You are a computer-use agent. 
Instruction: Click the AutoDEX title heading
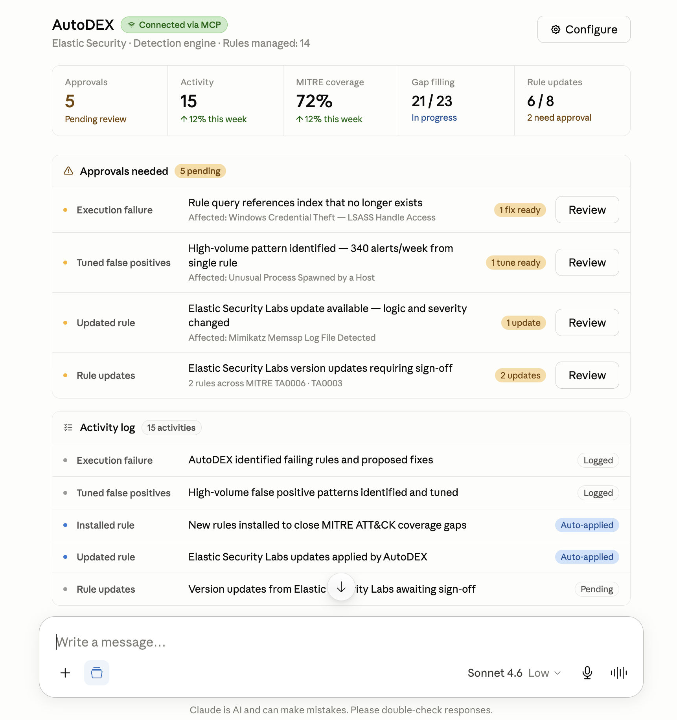coord(83,25)
